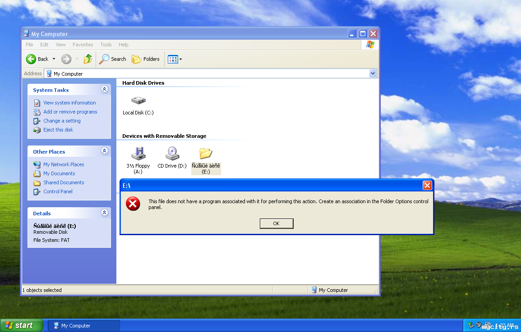This screenshot has height=332, width=521.
Task: Close the E:\ error dialog
Action: (x=427, y=186)
